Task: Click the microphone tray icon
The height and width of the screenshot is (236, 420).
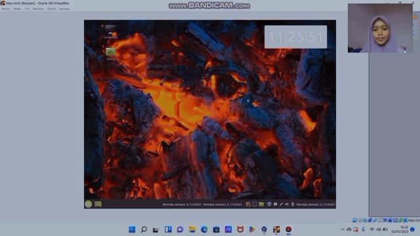Action: [363, 229]
